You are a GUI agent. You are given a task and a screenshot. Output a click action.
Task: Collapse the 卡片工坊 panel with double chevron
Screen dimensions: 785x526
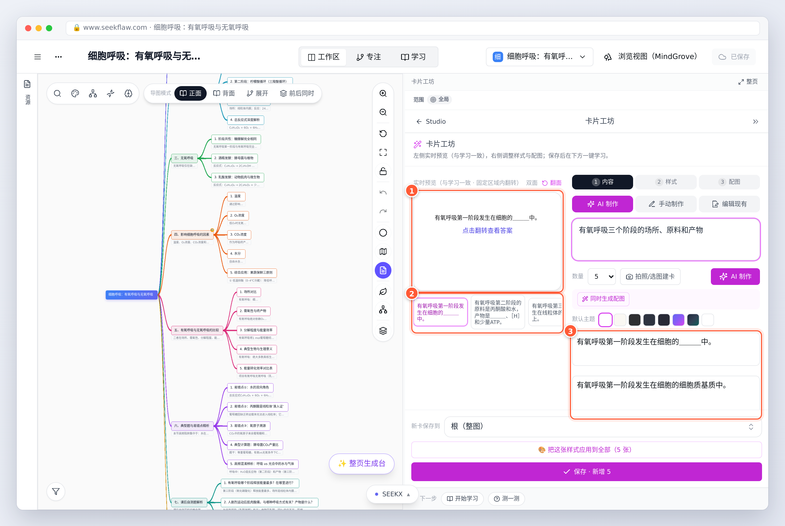[x=756, y=121]
